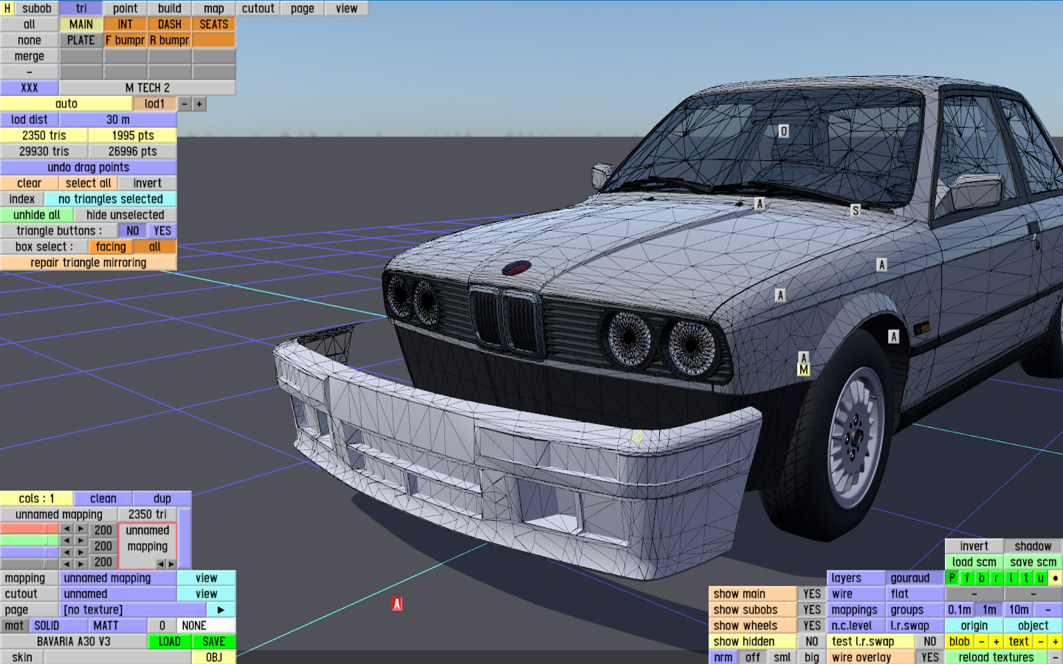Click the dot button beside the 'u' view button
1063x664 pixels.
point(1056,578)
